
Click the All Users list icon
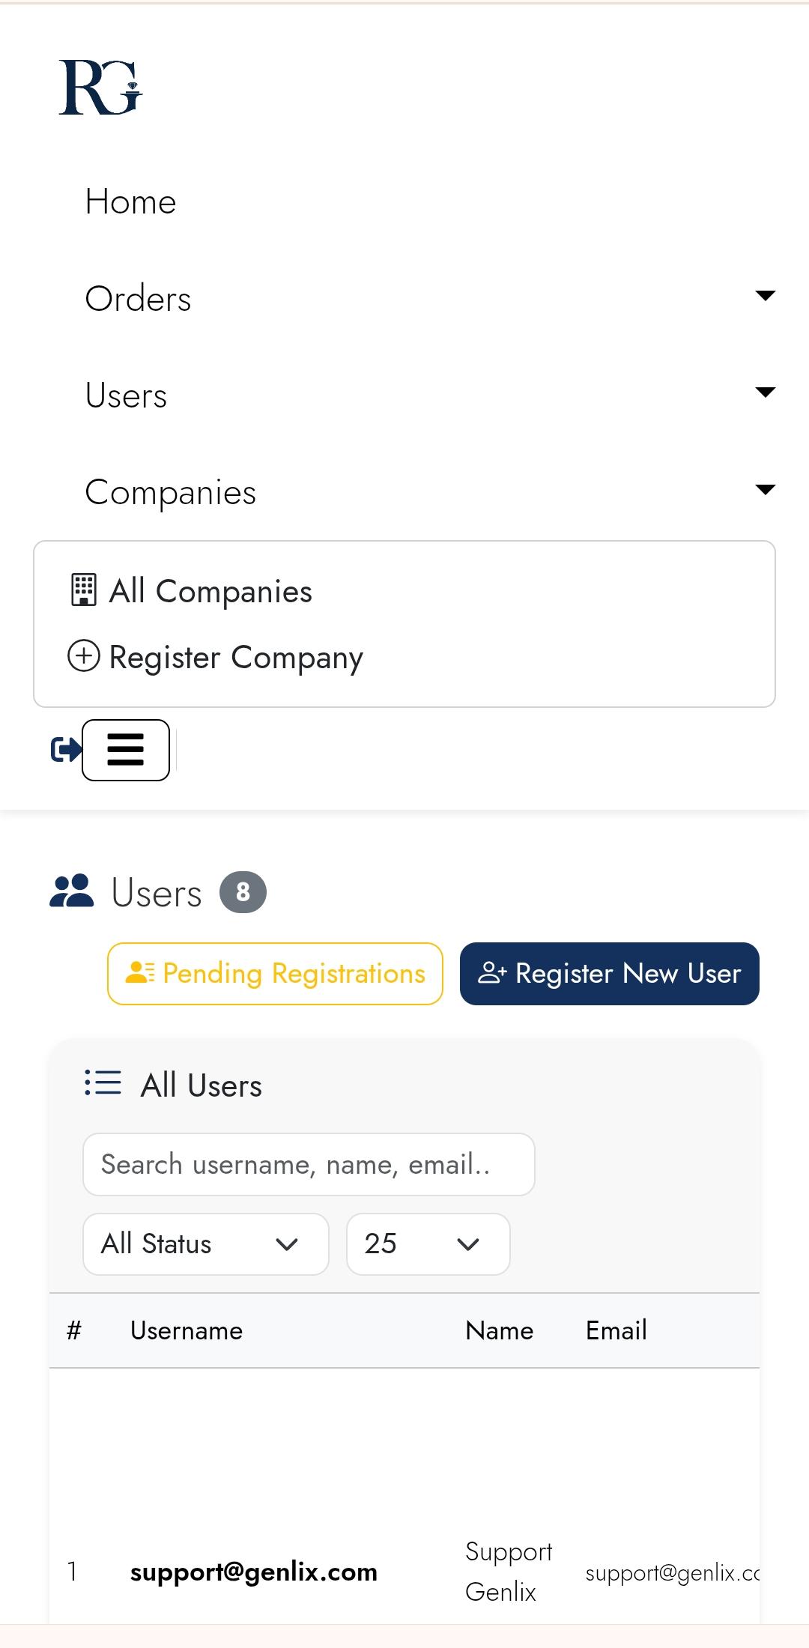pyautogui.click(x=103, y=1083)
